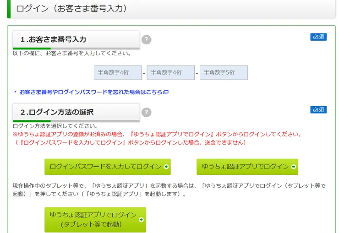Click the text 以下の欄に、お客さま番号を入力してください。
339x233 pixels.
pos(72,54)
